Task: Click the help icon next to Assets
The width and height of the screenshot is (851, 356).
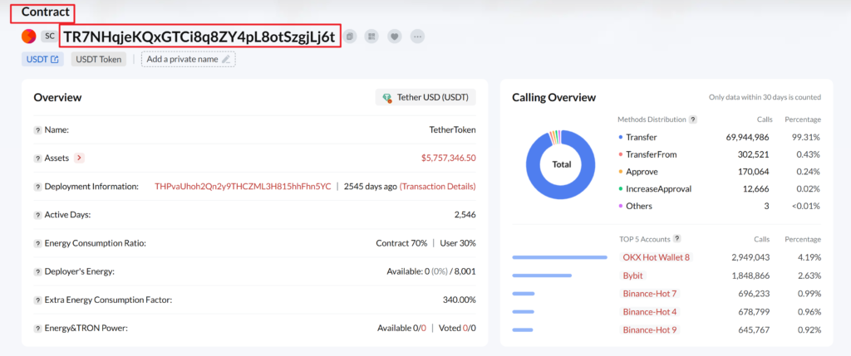Action: tap(37, 158)
